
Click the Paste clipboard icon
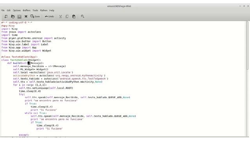[x=74, y=16]
